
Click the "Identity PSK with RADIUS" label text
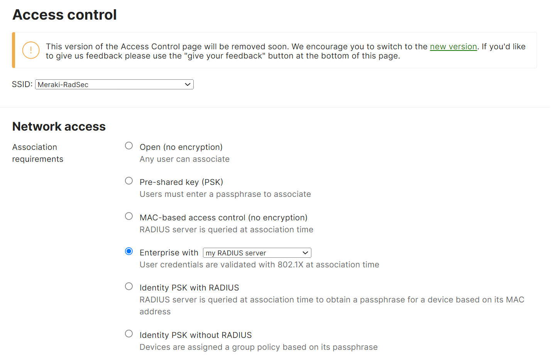[x=189, y=288]
